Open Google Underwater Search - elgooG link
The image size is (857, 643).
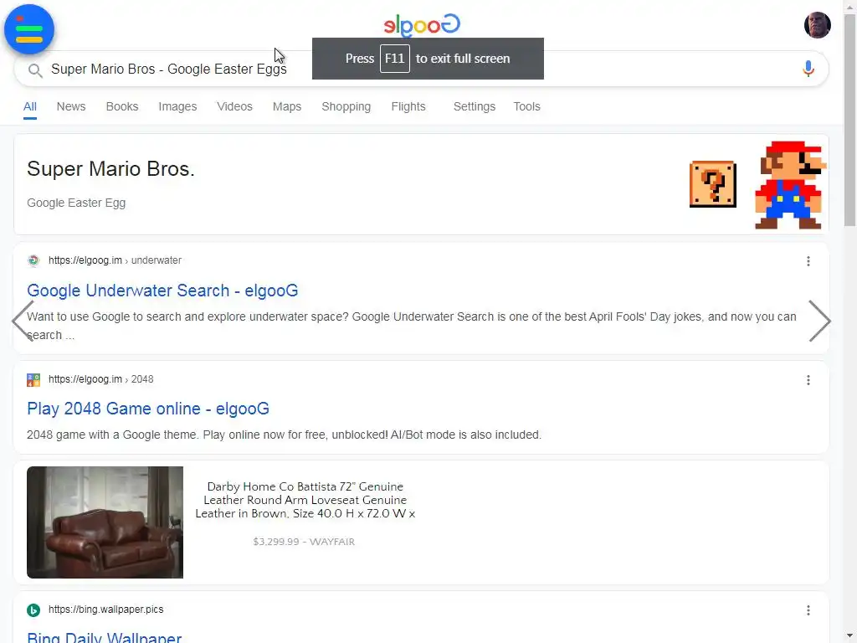[x=162, y=291]
